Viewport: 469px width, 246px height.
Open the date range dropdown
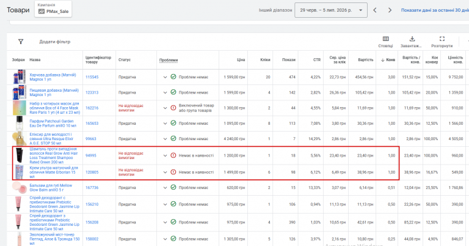click(331, 10)
